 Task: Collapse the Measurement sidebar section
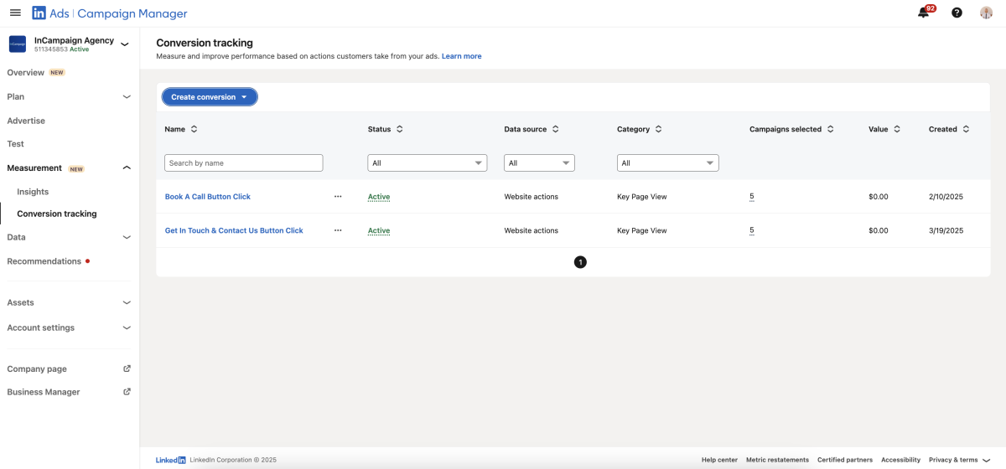click(x=127, y=168)
